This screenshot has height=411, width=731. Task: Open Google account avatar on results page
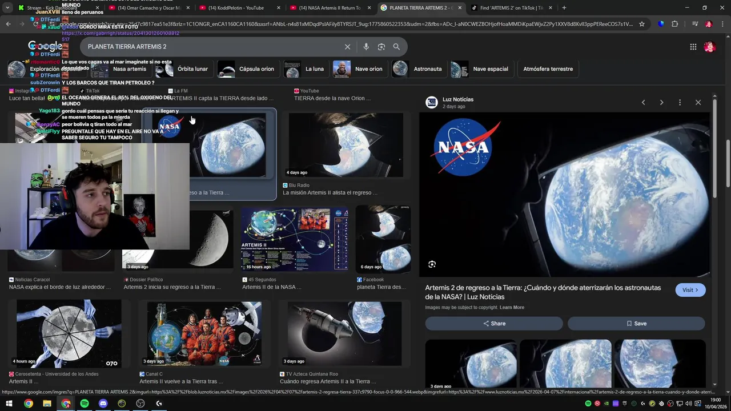710,47
